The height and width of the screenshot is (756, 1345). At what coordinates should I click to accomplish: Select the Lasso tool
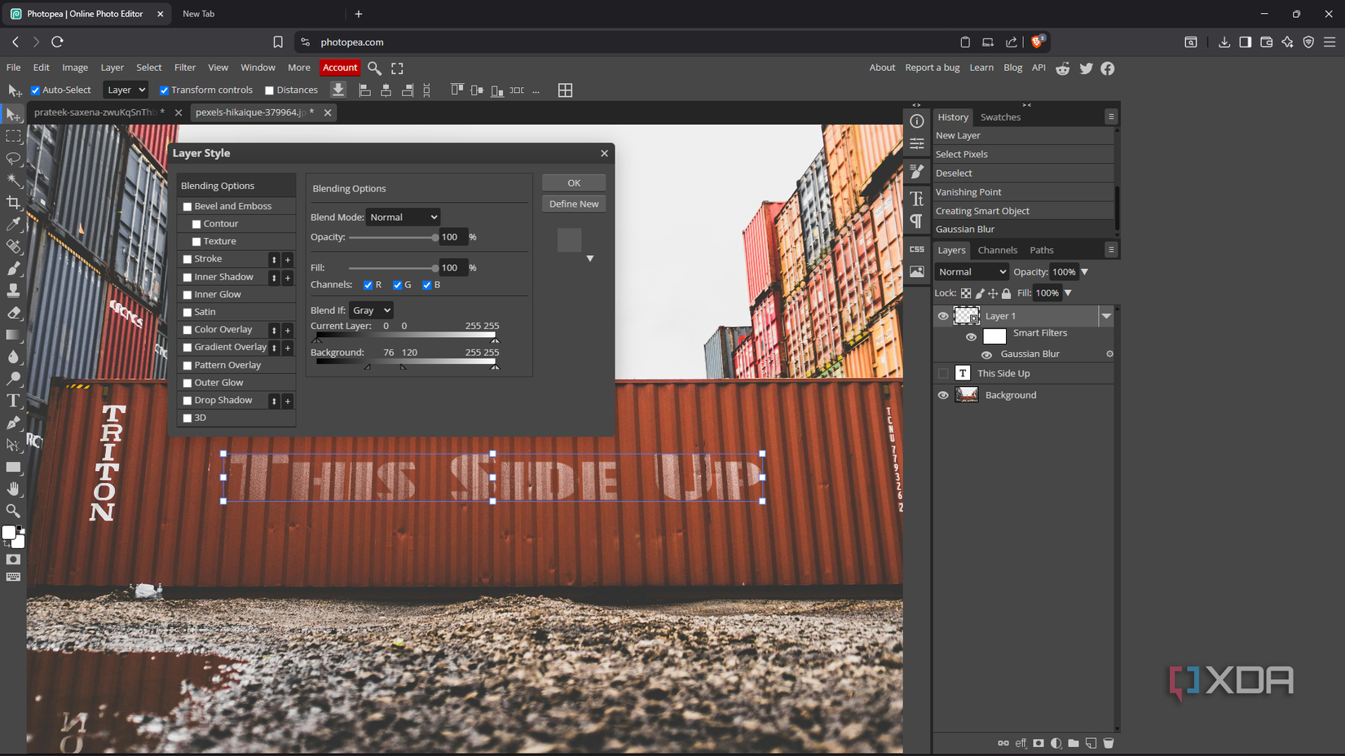[14, 158]
